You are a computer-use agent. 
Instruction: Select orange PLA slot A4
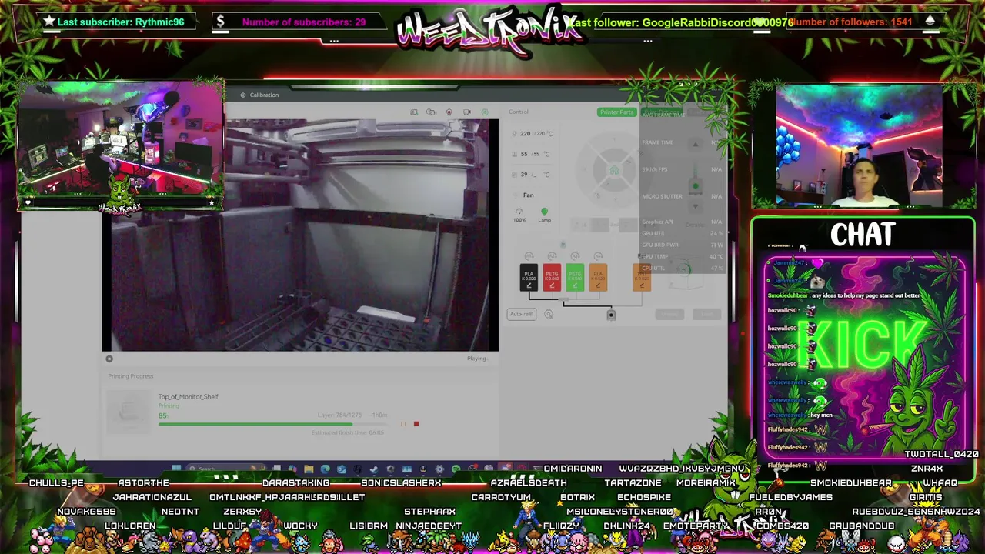598,278
